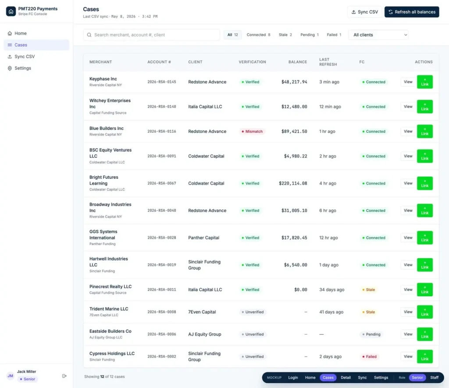Click the Merchant column header
This screenshot has width=449, height=388.
(100, 62)
